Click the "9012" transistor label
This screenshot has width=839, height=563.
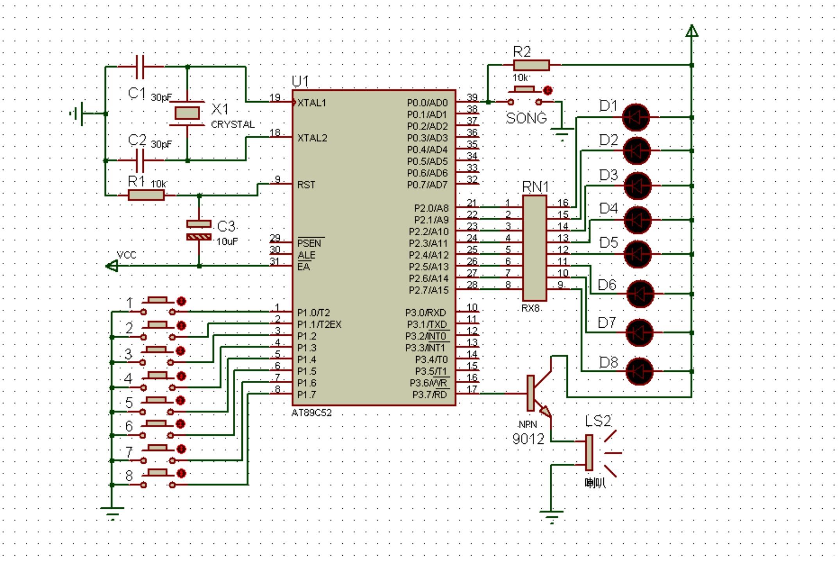click(528, 439)
